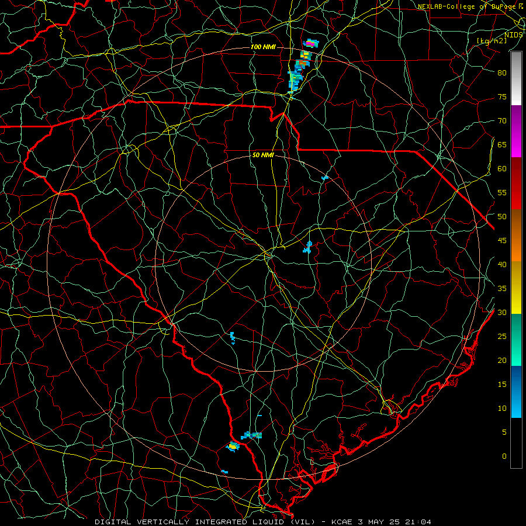Click the "100 NMI" range ring label

pyautogui.click(x=263, y=47)
